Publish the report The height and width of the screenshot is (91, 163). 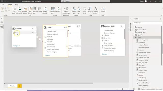pos(103,10)
